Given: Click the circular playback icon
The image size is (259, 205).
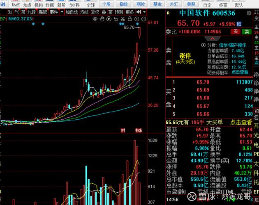Looking at the screenshot, I should [109, 19].
